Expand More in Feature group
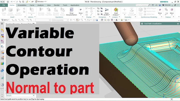 (x=172, y=11)
